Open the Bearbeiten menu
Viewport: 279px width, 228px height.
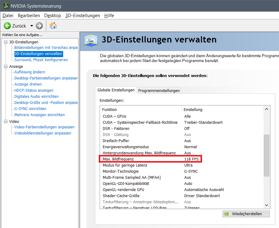click(29, 16)
